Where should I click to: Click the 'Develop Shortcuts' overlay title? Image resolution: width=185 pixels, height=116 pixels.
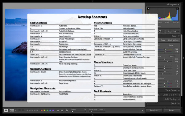click(92, 17)
